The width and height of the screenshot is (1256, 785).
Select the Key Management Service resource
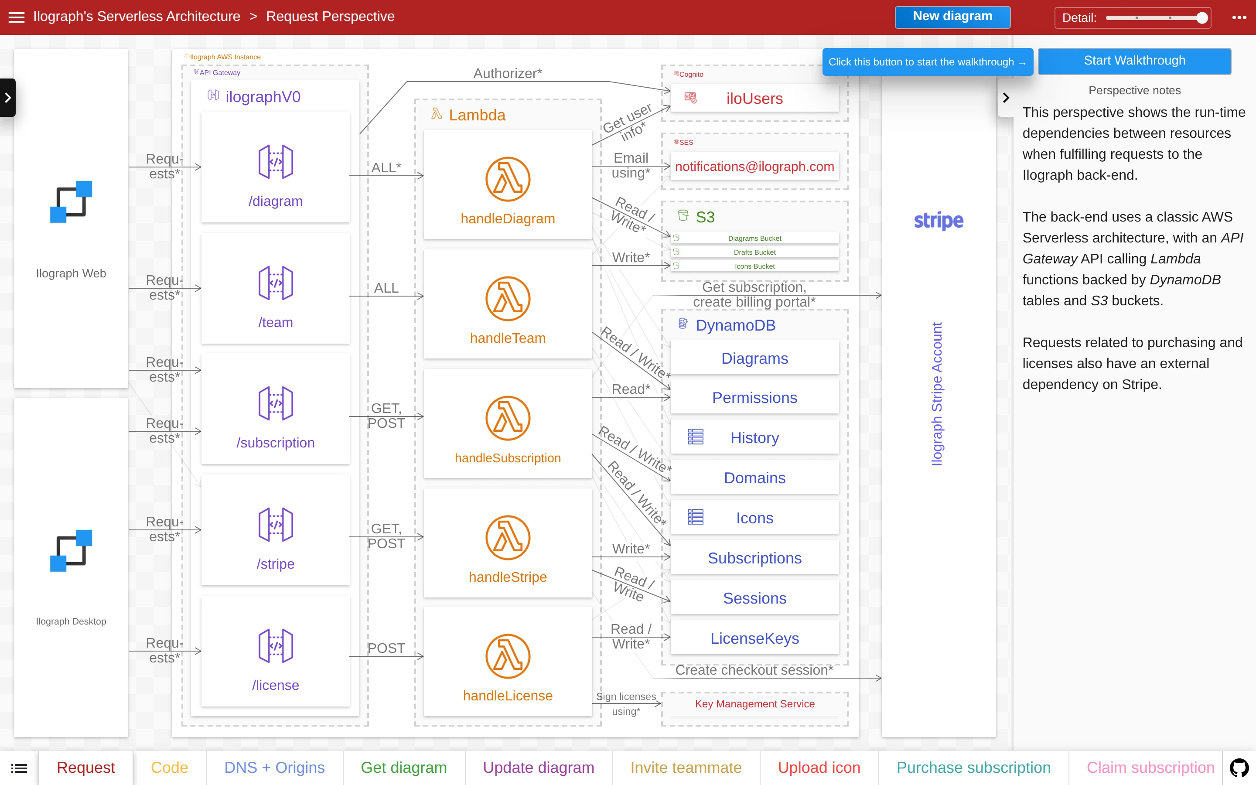pyautogui.click(x=754, y=704)
